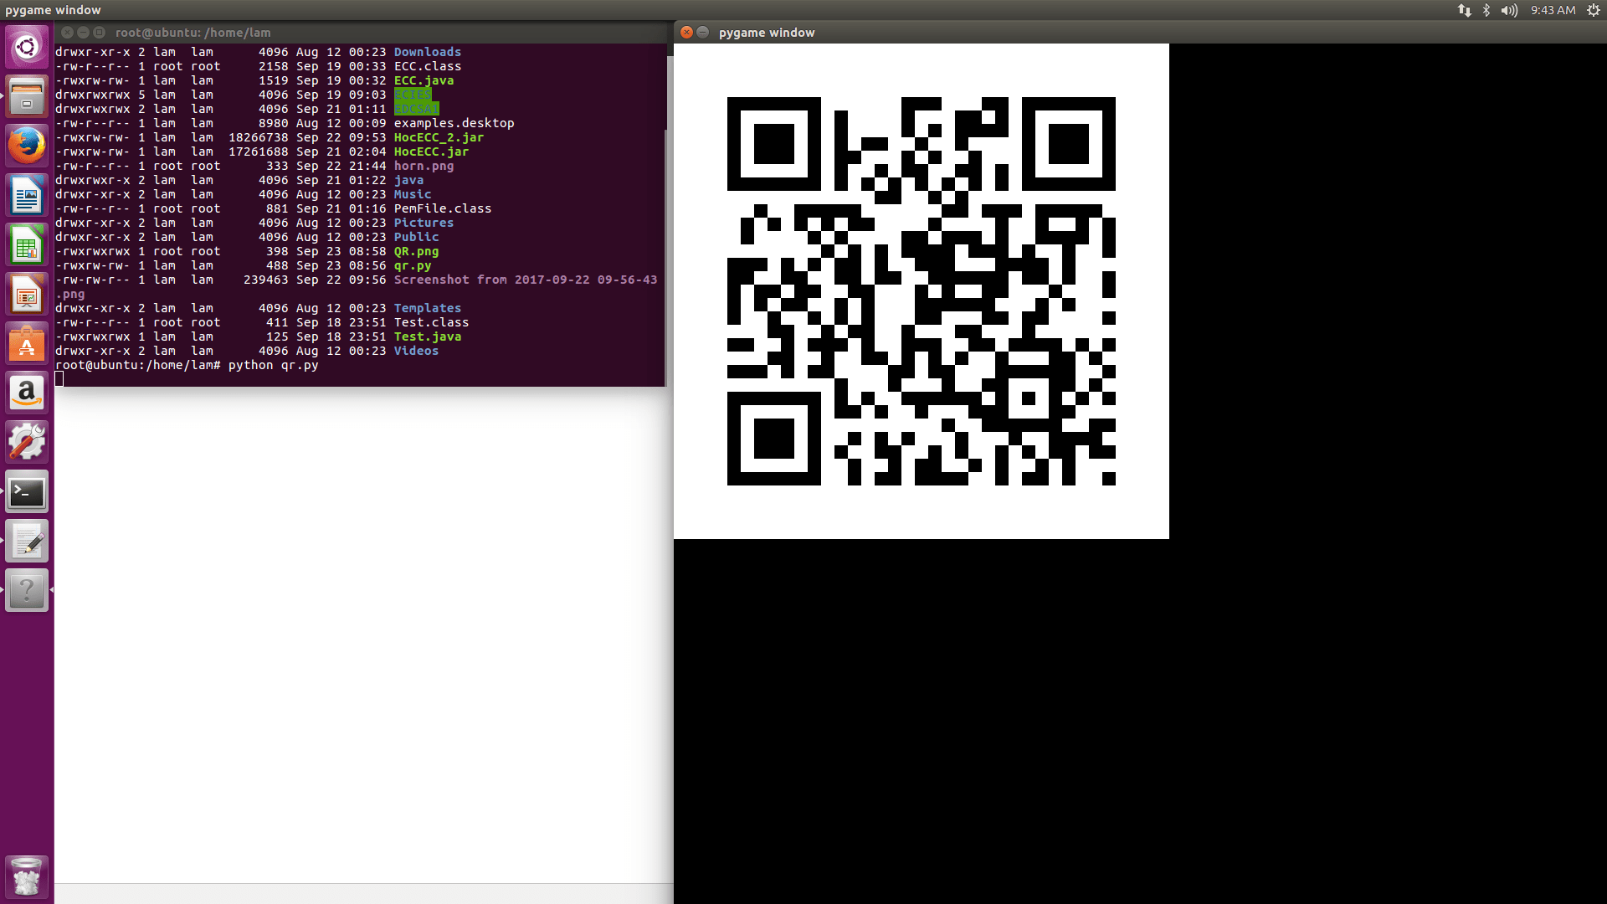Open the Ubuntu Dash home button
Screen dimensions: 1607x904
[27, 47]
